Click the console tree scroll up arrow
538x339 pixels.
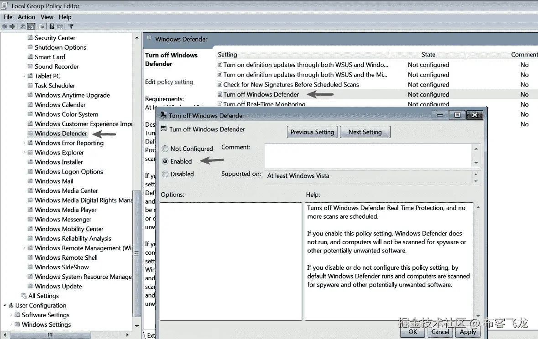point(137,37)
